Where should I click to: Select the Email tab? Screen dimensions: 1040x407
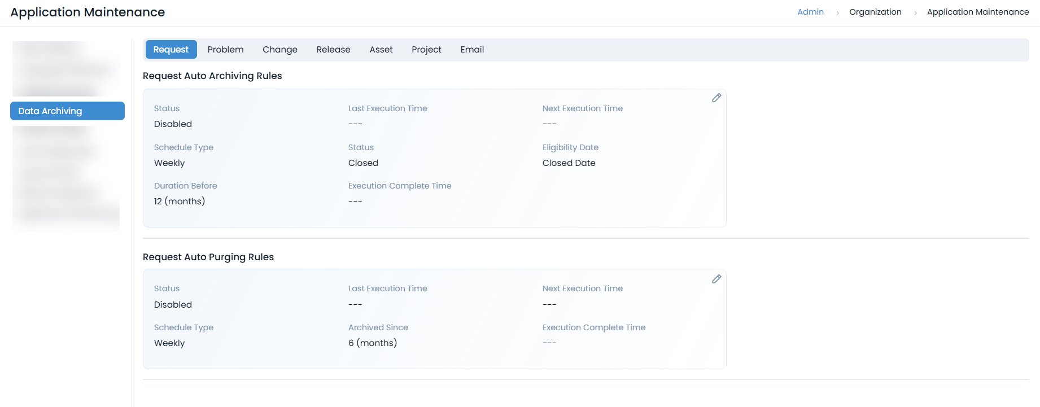tap(472, 50)
